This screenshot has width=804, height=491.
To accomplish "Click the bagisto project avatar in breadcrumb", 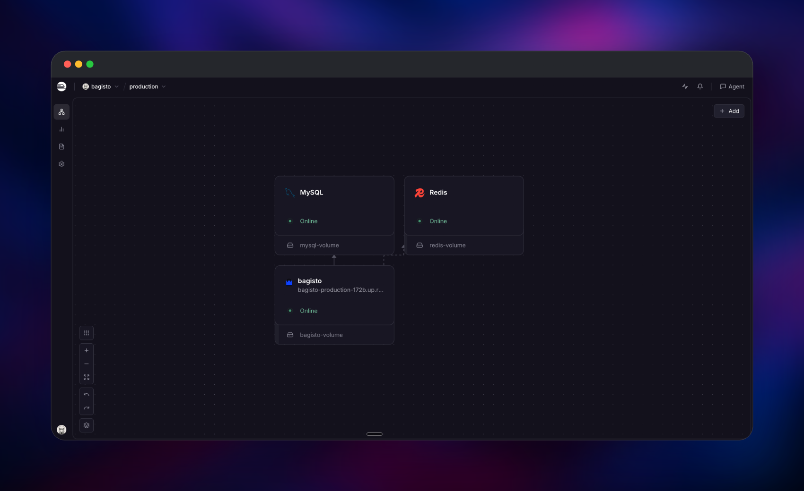I will [x=86, y=86].
